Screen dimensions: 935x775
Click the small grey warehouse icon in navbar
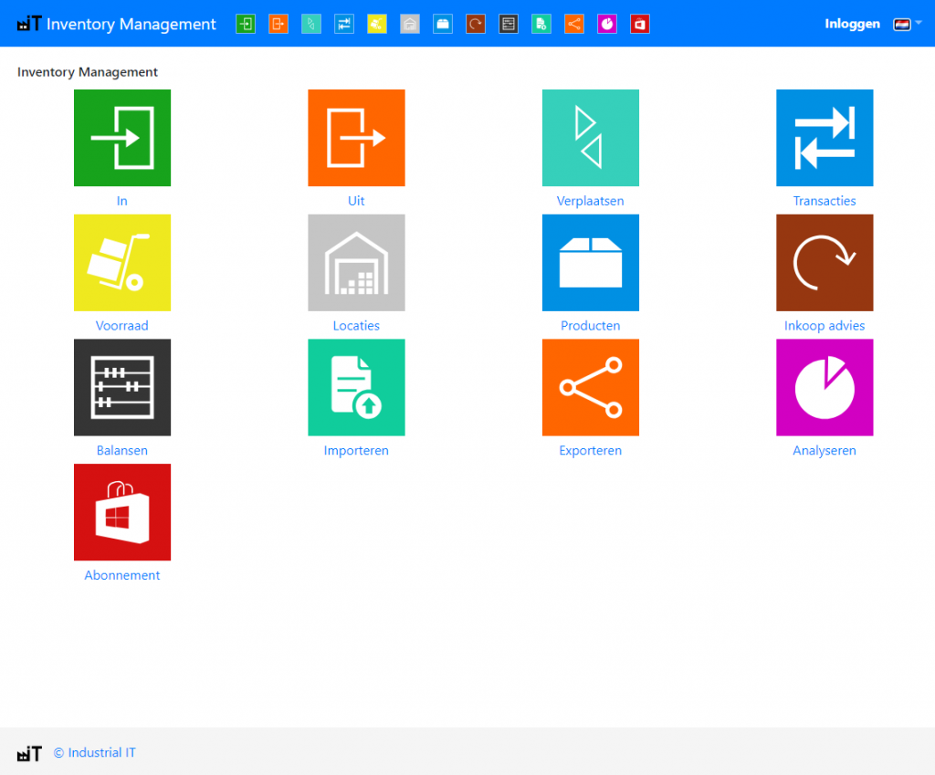tap(410, 24)
